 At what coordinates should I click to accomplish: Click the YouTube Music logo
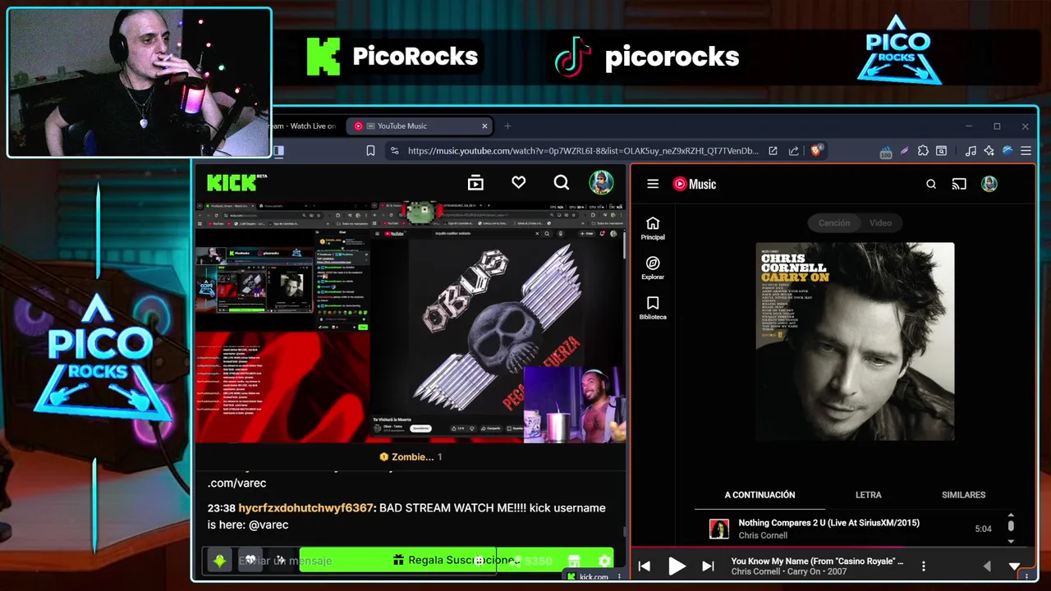695,184
